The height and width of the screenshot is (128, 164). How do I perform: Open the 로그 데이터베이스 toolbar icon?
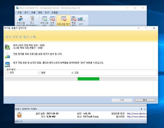click(x=32, y=21)
